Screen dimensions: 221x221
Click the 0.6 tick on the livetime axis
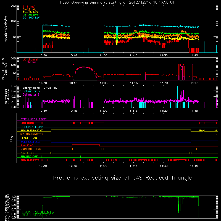point(14,214)
